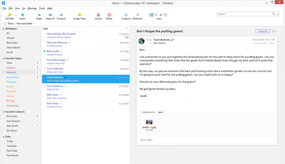Open the Help menu
Image resolution: width=285 pixels, height=164 pixels.
pos(50,9)
